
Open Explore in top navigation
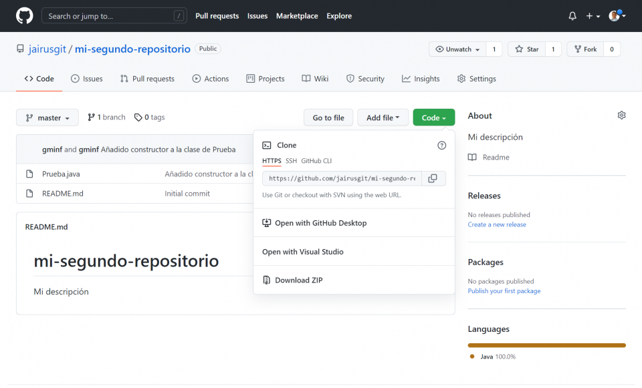[x=339, y=16]
